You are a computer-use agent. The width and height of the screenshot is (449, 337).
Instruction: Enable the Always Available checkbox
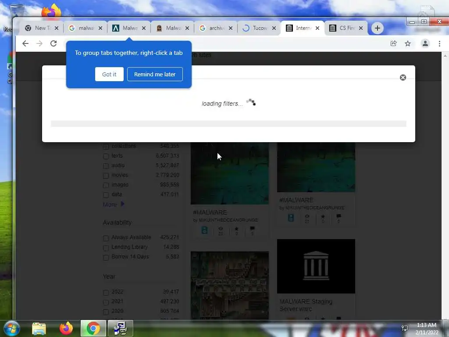[x=106, y=238]
